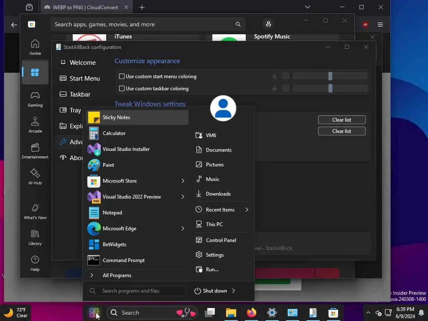Open Help in Microsoft Store sidebar
This screenshot has height=321, width=428.
tap(35, 264)
